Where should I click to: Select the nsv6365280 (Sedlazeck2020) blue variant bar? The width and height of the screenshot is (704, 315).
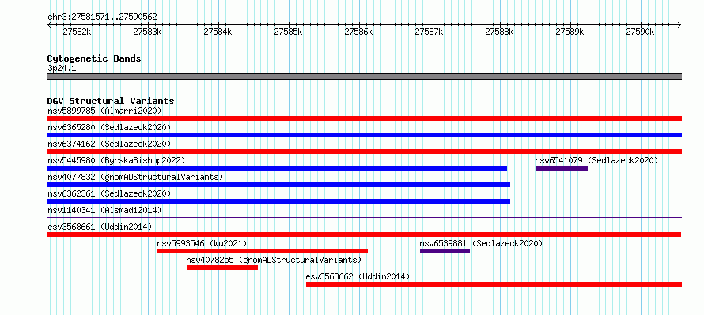pyautogui.click(x=364, y=135)
